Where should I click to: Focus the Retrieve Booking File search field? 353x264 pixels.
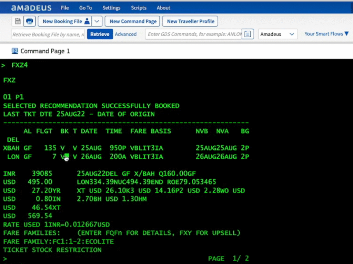[48, 34]
